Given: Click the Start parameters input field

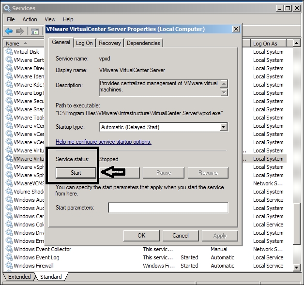Looking at the screenshot, I should [168, 208].
